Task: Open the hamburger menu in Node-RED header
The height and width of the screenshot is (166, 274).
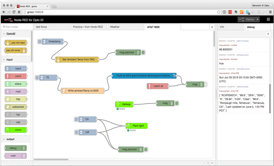Action: [x=268, y=19]
